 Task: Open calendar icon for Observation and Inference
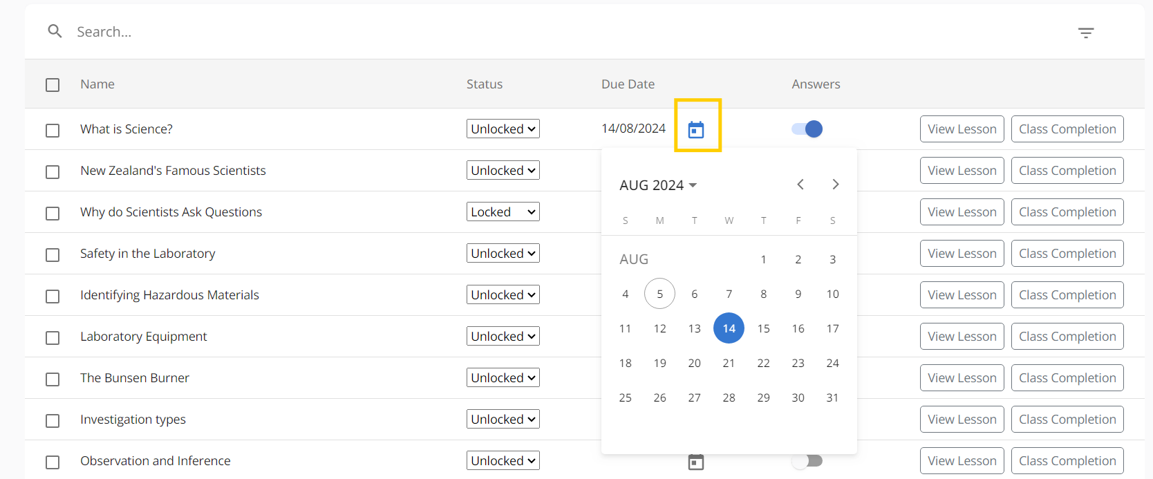click(x=696, y=462)
